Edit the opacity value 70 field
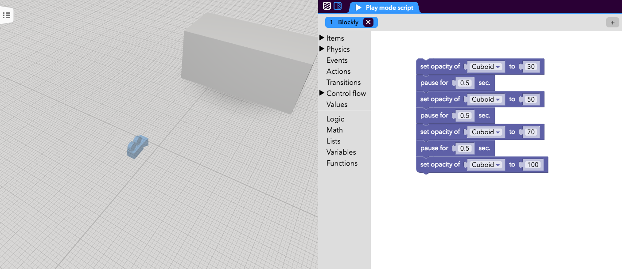Image resolution: width=622 pixels, height=269 pixels. [x=531, y=132]
